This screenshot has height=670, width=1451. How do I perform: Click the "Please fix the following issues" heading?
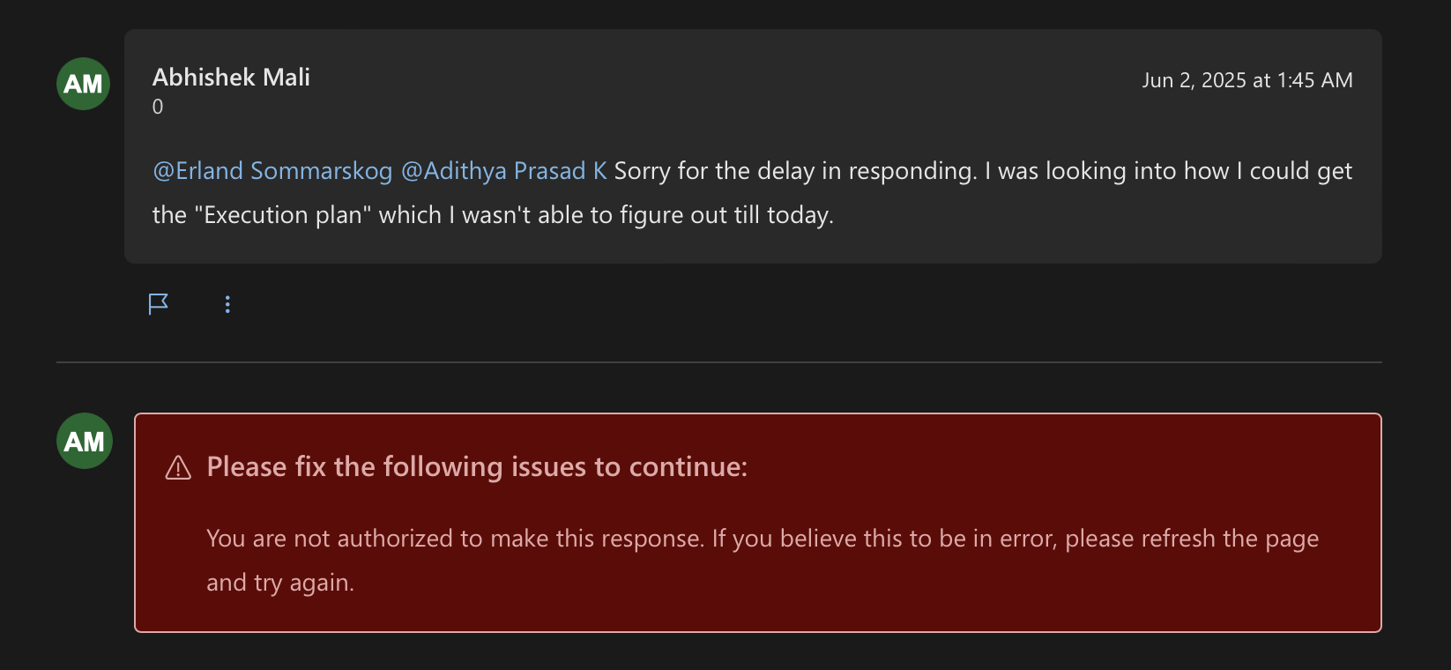[x=477, y=466]
